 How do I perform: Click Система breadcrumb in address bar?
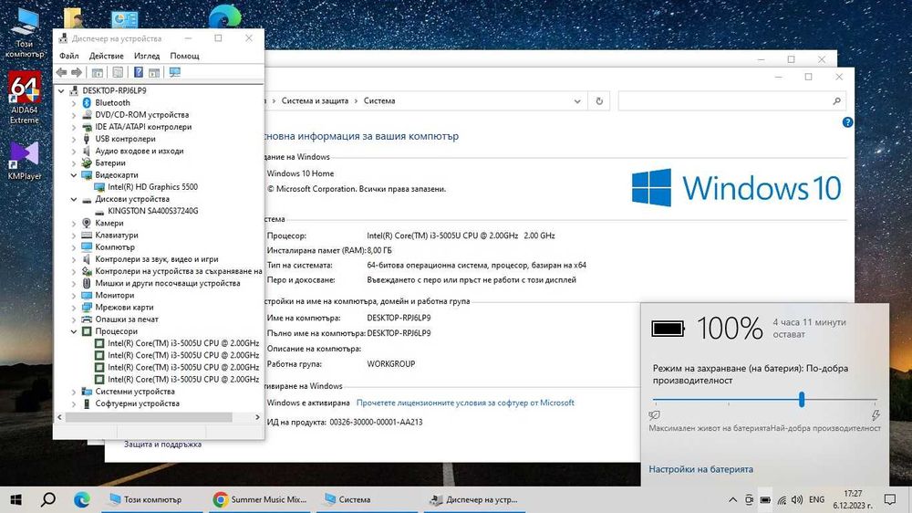(379, 100)
